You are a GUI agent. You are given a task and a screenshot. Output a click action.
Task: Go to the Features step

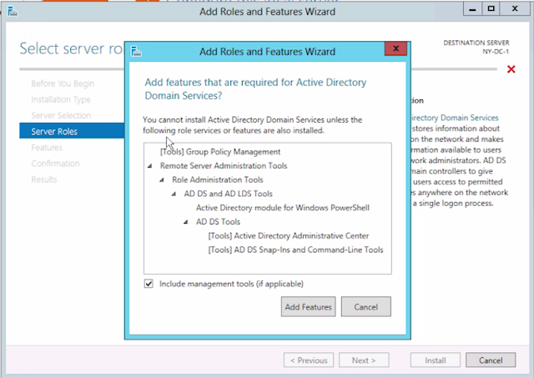point(47,148)
